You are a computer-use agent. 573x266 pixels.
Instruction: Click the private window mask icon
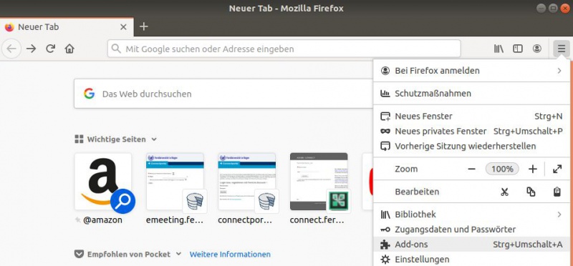click(385, 132)
